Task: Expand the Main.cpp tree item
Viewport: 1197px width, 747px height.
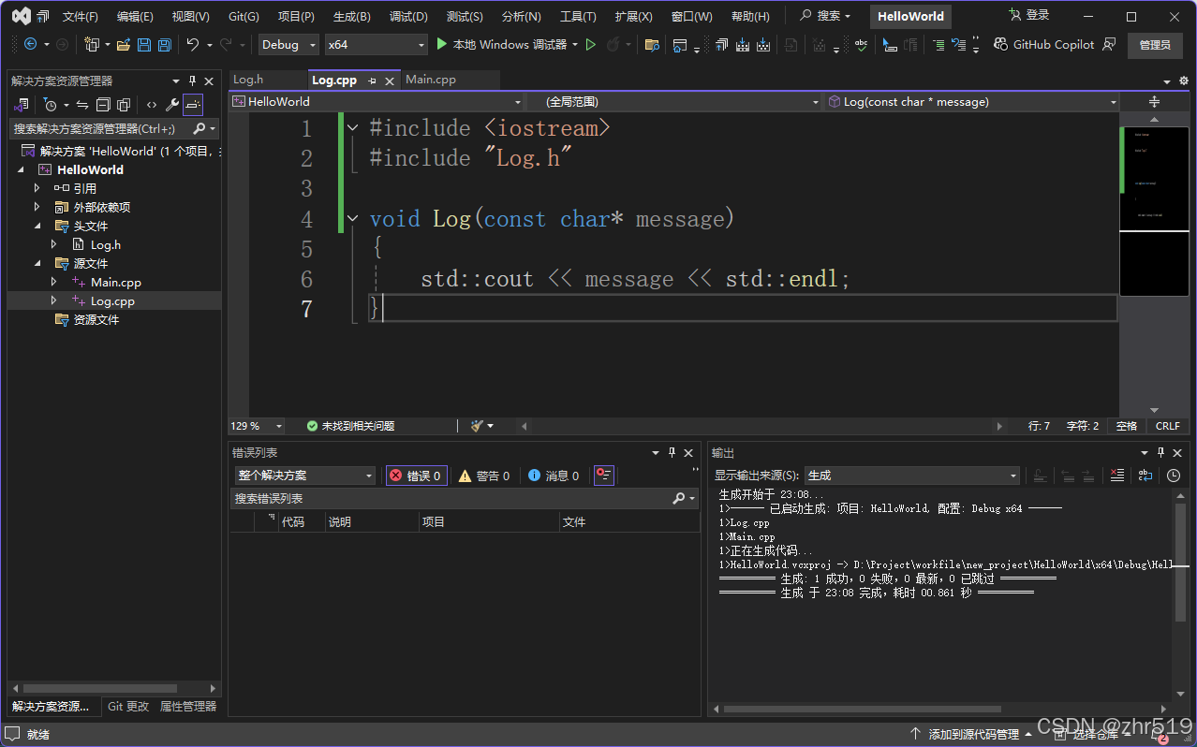Action: pos(53,282)
